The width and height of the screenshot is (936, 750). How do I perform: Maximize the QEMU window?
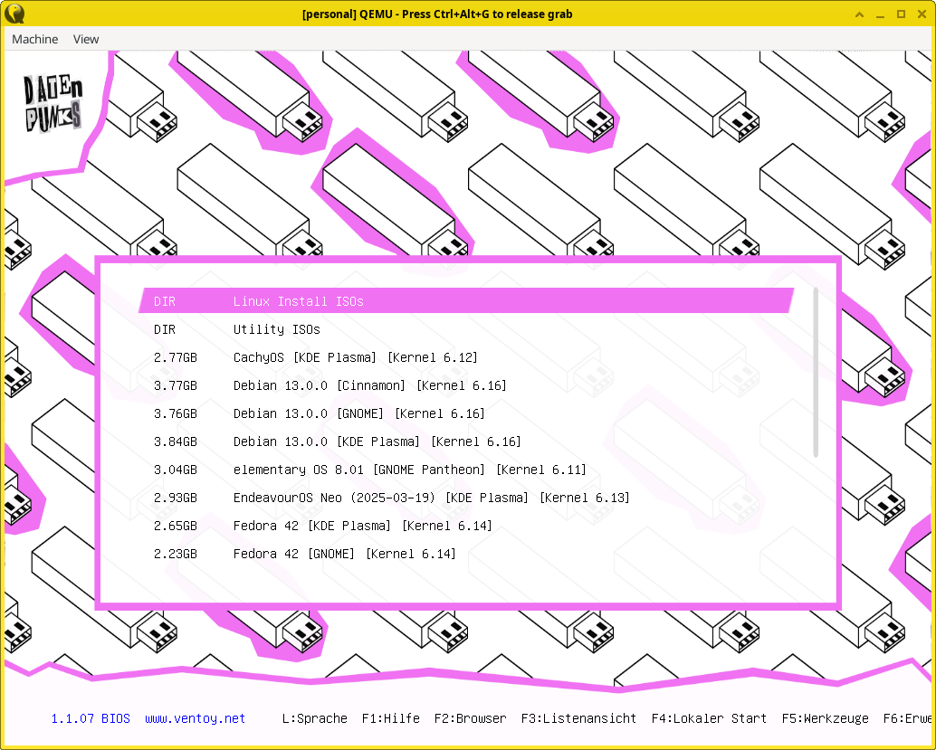[x=901, y=14]
